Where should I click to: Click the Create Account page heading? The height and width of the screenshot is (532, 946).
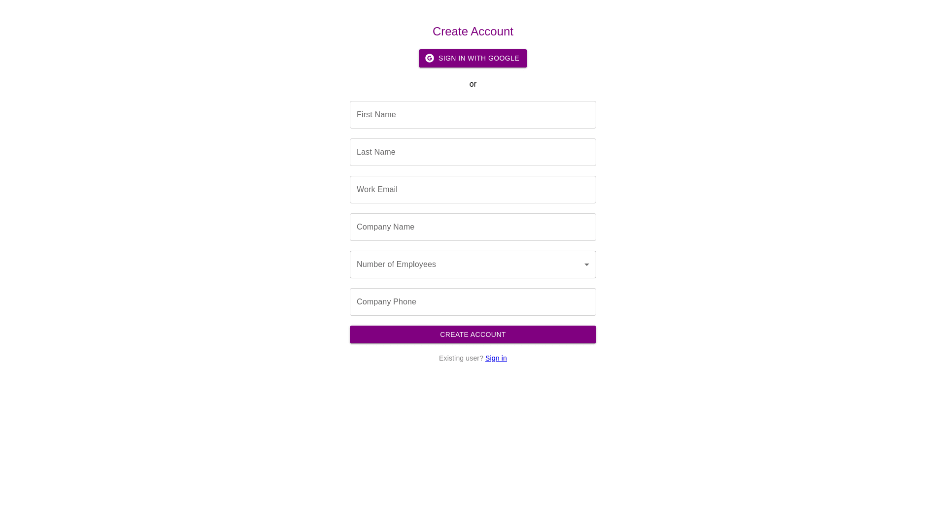click(x=473, y=32)
